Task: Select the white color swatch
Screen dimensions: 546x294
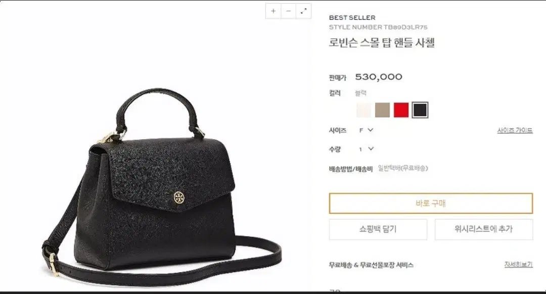Action: point(364,110)
